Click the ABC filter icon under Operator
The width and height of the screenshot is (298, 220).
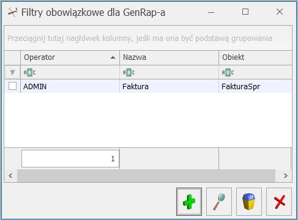[29, 73]
